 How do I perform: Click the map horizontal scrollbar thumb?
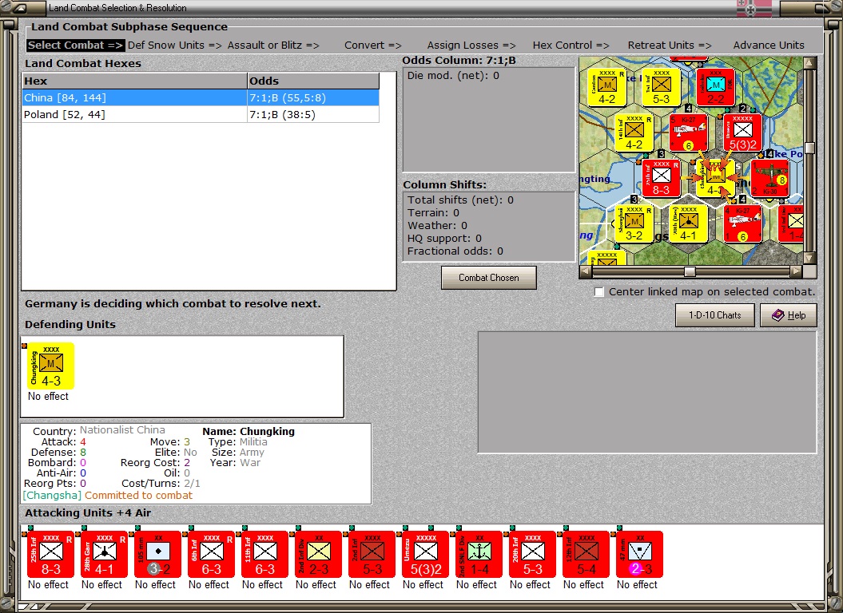coord(690,271)
